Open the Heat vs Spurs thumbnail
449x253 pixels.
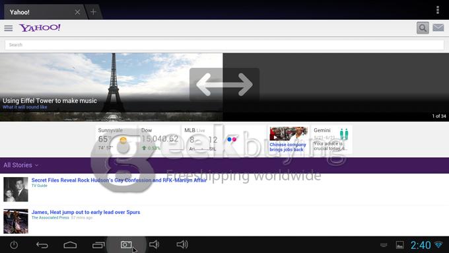tap(16, 221)
